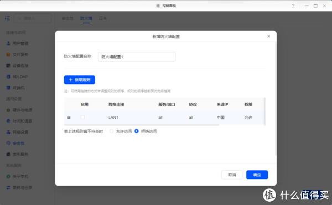This screenshot has width=332, height=205.
Task: Click the help question mark icon in title bar
Action: coord(293,6)
